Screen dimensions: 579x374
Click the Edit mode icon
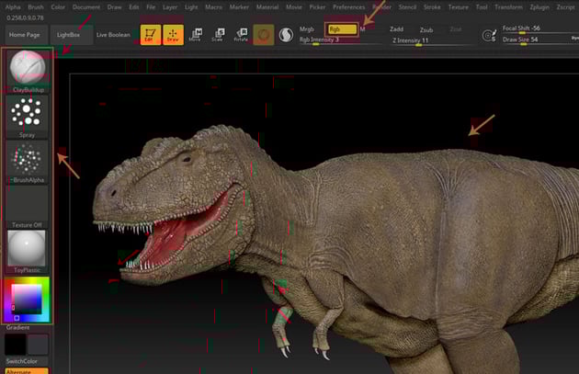click(x=150, y=34)
